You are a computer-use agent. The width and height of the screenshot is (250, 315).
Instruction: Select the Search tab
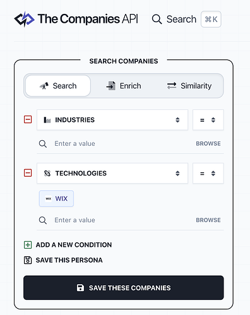(58, 86)
